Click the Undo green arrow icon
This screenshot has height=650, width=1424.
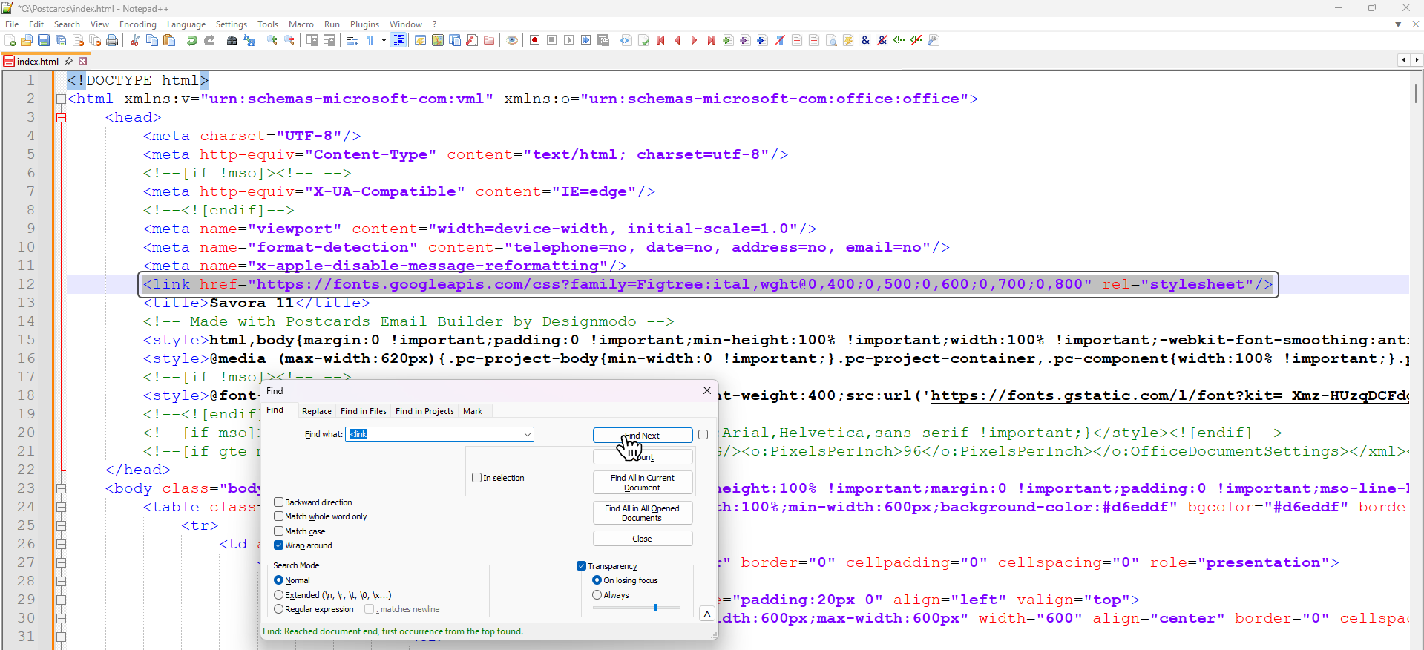point(192,40)
